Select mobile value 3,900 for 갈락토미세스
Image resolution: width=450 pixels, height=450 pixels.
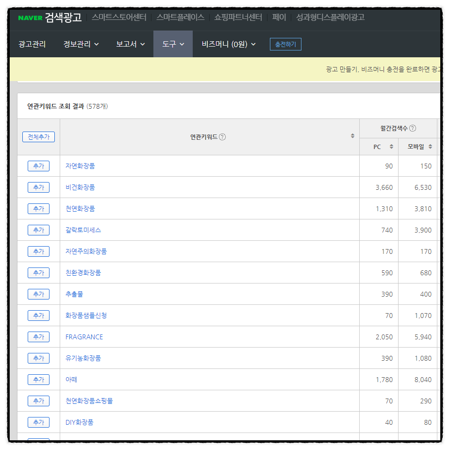[423, 230]
